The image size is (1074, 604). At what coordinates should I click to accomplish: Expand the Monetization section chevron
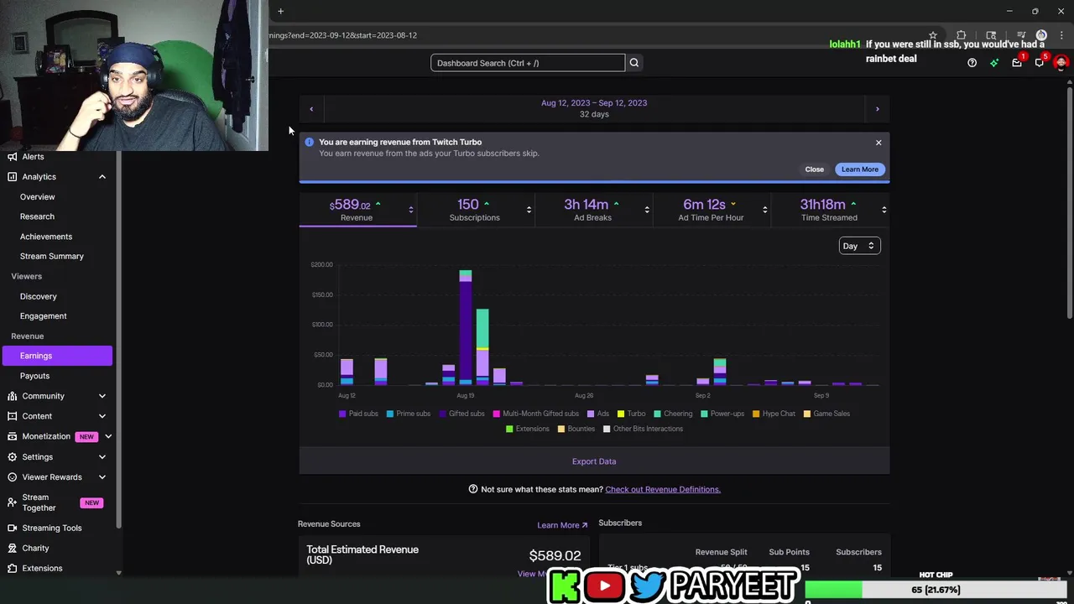pos(108,436)
